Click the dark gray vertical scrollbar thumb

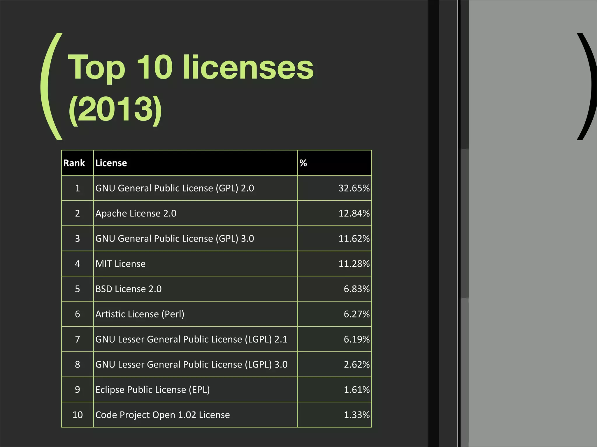click(465, 223)
